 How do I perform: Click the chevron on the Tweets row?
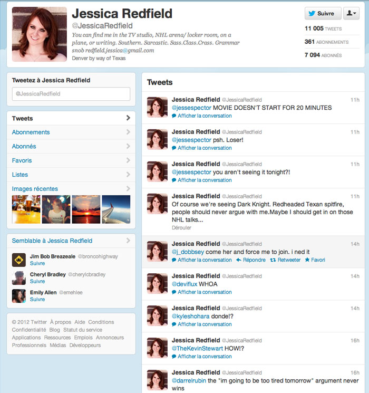point(128,118)
